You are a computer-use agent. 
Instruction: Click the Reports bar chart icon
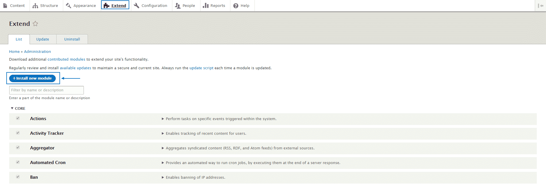coord(206,6)
